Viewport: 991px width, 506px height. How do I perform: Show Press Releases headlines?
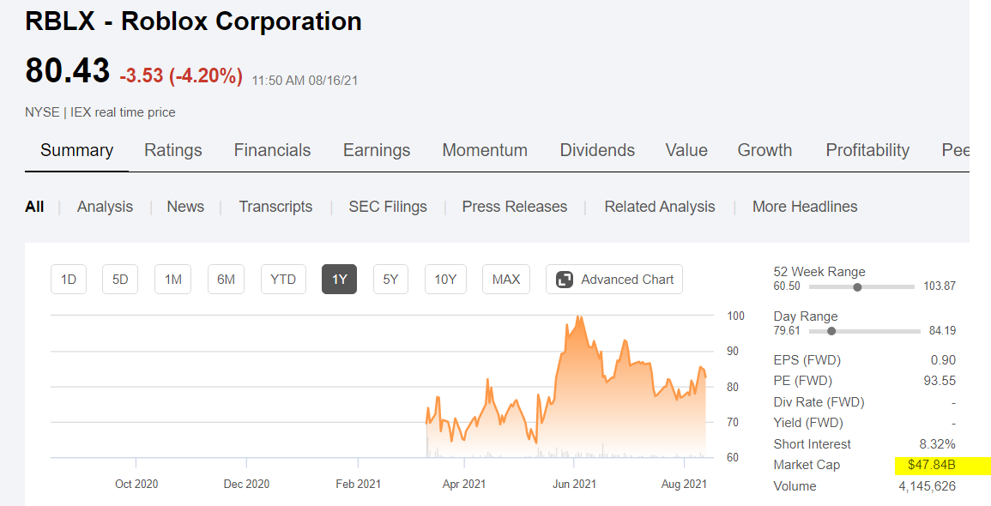pyautogui.click(x=515, y=207)
